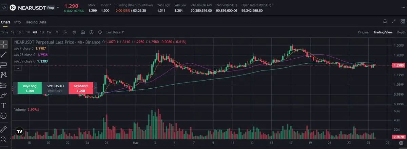
Task: Select the 1s time interval
Action: [x=13, y=32]
